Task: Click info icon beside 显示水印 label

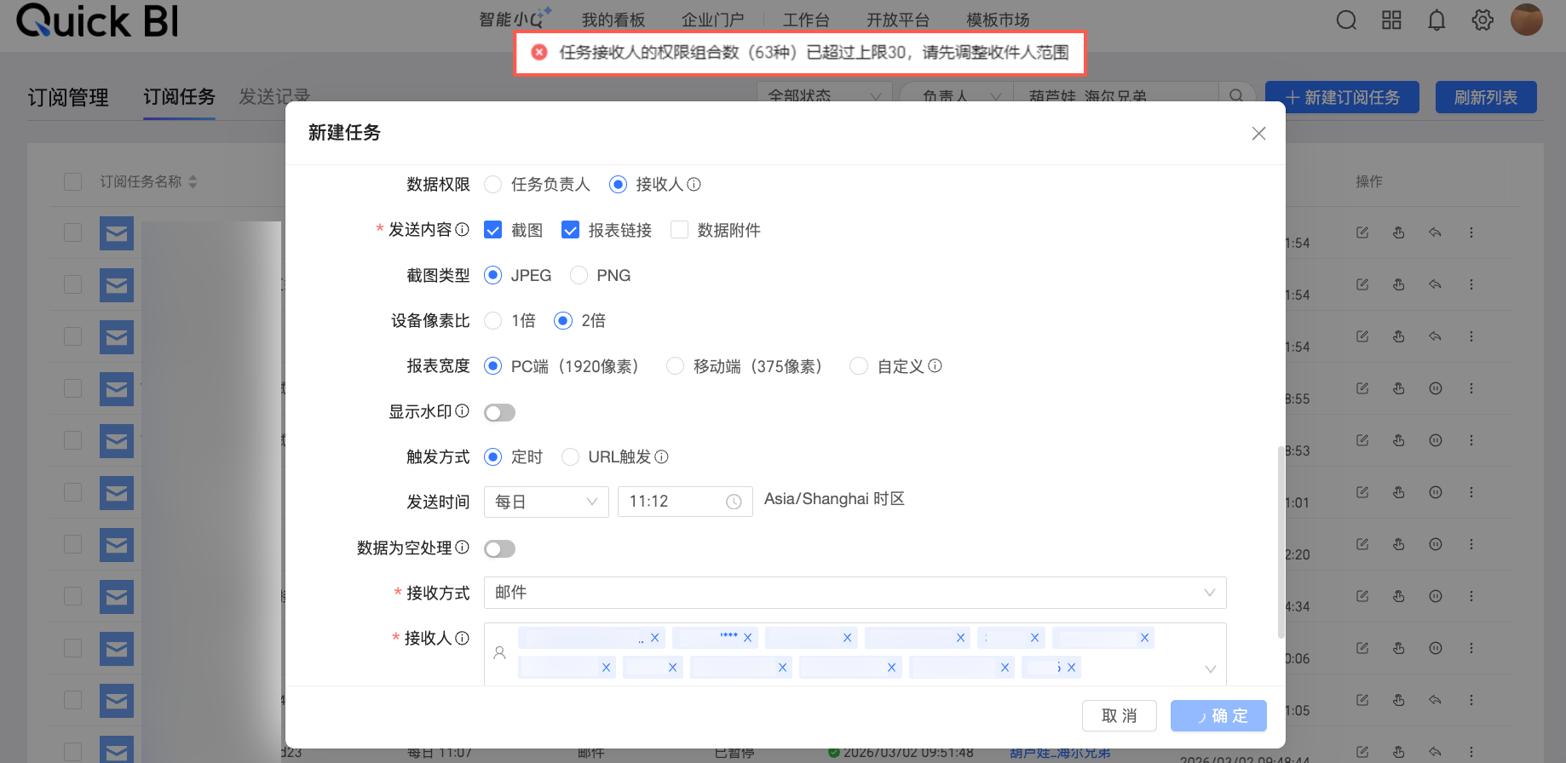Action: (x=462, y=410)
